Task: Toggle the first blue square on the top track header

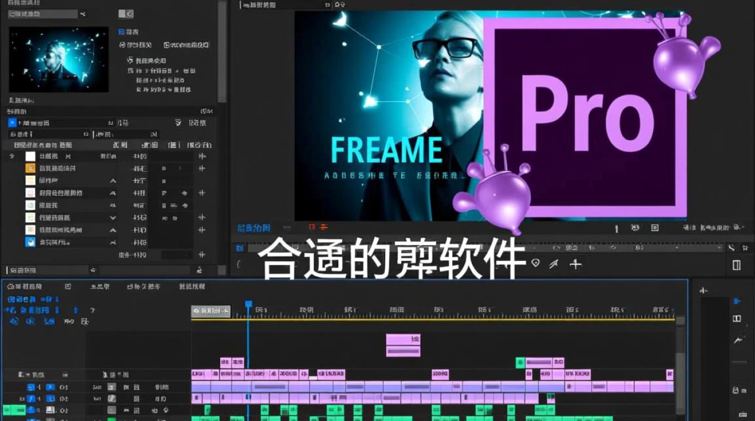Action: (31, 387)
